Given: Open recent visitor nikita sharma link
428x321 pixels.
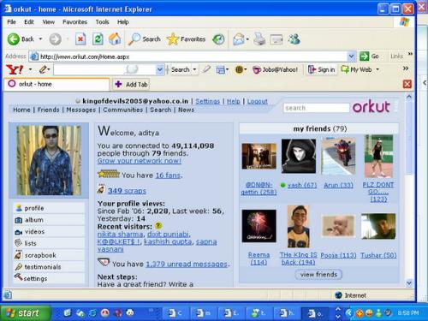Looking at the screenshot, I should coord(120,235).
